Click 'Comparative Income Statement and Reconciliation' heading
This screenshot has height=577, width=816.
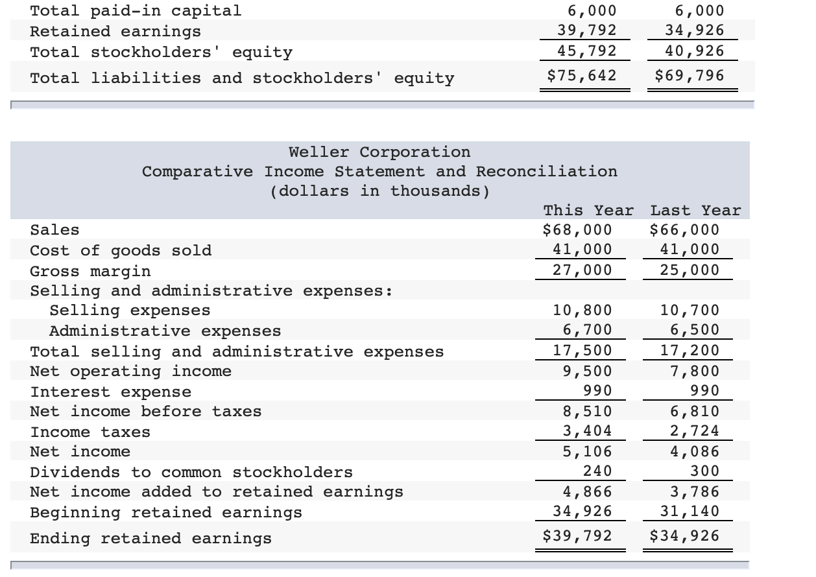pyautogui.click(x=379, y=172)
